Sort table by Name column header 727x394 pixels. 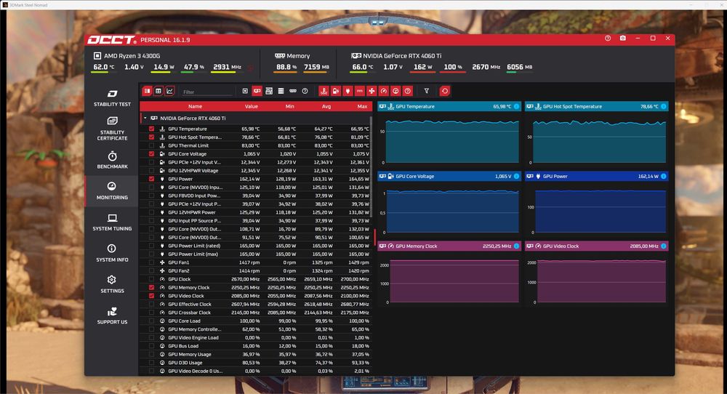tap(195, 107)
